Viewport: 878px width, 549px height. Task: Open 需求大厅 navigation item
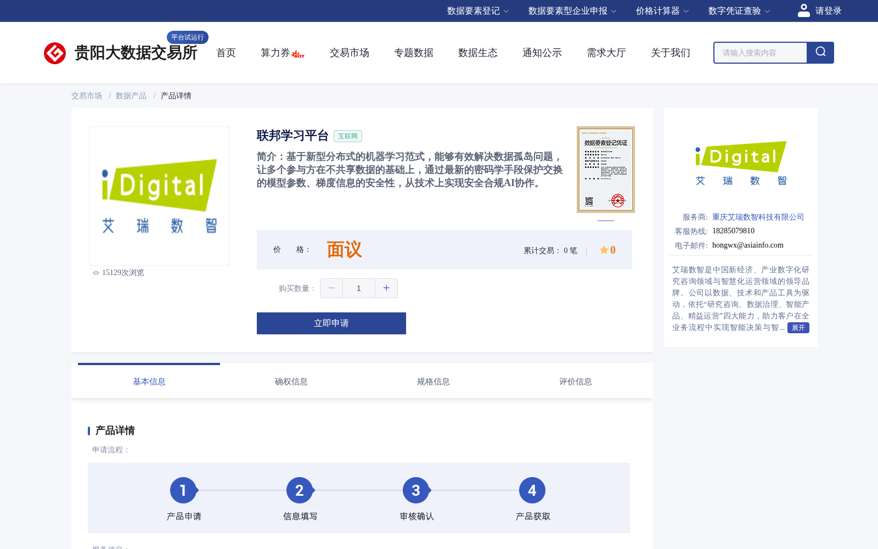[606, 53]
